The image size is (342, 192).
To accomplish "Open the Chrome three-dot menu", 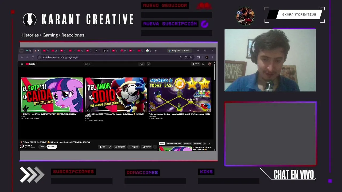I will (x=212, y=57).
